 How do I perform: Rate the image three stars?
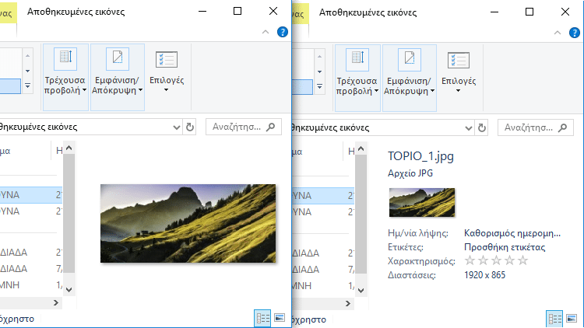(496, 260)
